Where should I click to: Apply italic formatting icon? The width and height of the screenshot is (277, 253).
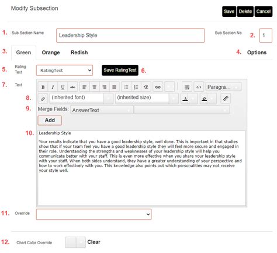pyautogui.click(x=53, y=87)
